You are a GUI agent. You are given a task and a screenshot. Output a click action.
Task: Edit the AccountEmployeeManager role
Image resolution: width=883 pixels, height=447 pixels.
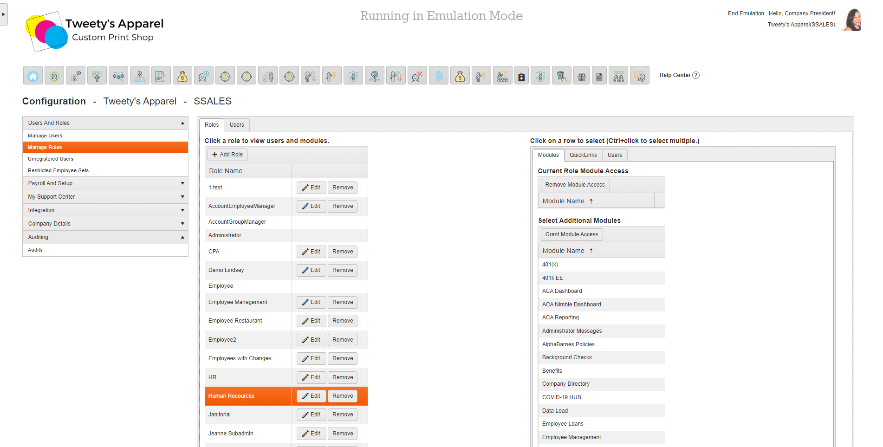click(x=311, y=206)
